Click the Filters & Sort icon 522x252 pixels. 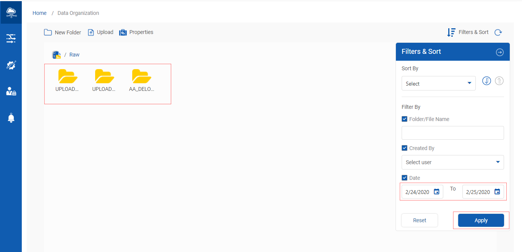coord(451,32)
